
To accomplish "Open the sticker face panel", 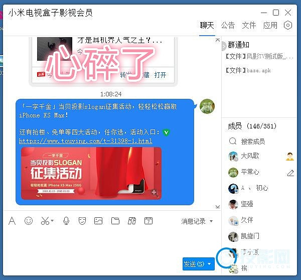I will click(82, 221).
